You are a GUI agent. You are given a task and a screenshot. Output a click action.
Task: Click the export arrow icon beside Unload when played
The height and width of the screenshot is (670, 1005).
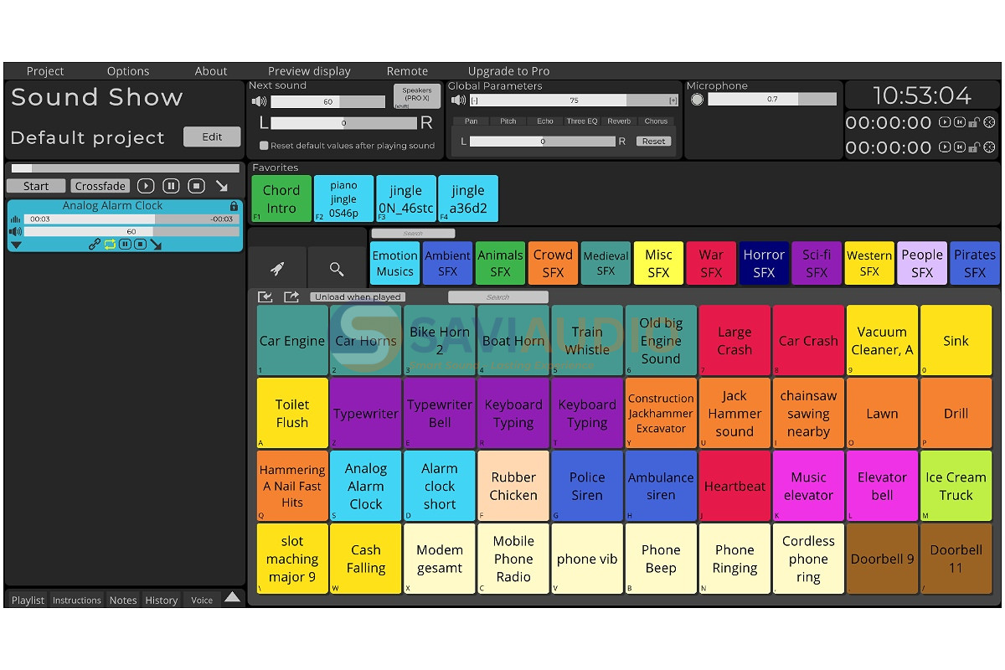[291, 296]
